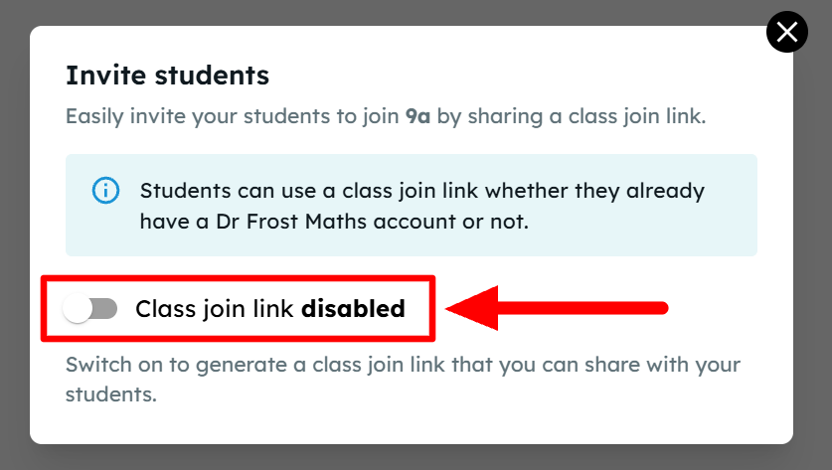Close the Invite students dialog
Screen dimensions: 832x470
[x=787, y=33]
